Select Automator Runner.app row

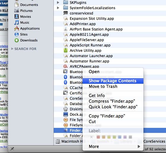pyautogui.click(x=110, y=61)
